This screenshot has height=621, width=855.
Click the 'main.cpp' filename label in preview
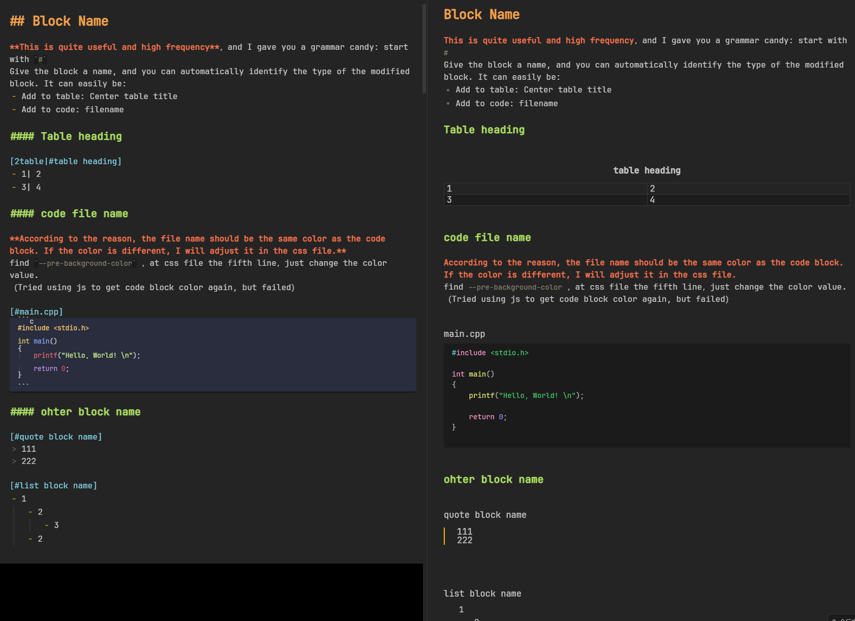click(464, 334)
